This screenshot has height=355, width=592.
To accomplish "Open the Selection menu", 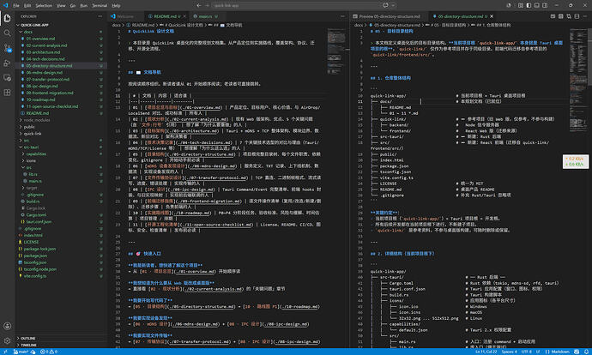I will point(44,6).
